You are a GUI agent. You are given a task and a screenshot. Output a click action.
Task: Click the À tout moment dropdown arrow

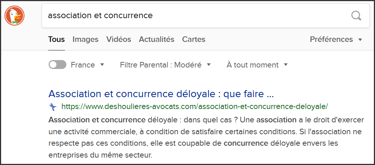(x=286, y=65)
